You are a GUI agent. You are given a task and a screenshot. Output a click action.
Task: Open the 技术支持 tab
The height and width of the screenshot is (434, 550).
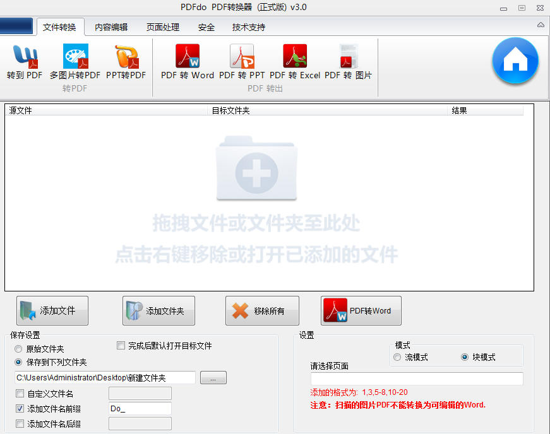[249, 27]
